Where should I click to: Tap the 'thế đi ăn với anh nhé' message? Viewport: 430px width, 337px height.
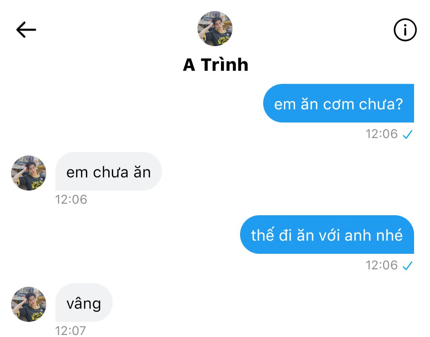pyautogui.click(x=327, y=234)
